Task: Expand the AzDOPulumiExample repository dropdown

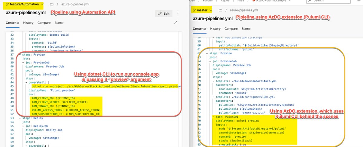Action: (289, 1)
